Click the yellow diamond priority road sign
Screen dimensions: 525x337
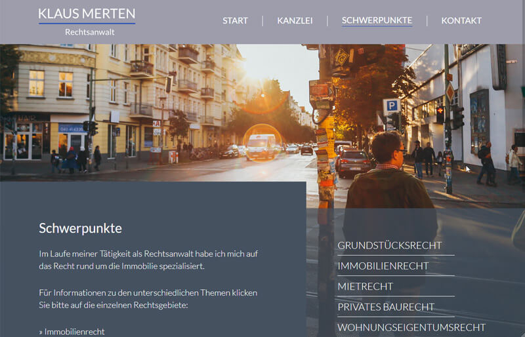point(450,92)
